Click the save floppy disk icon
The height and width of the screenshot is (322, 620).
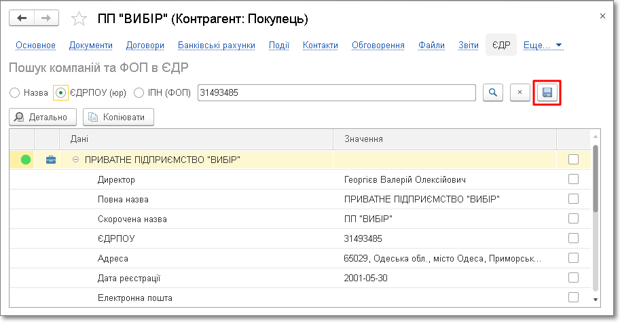pos(547,92)
